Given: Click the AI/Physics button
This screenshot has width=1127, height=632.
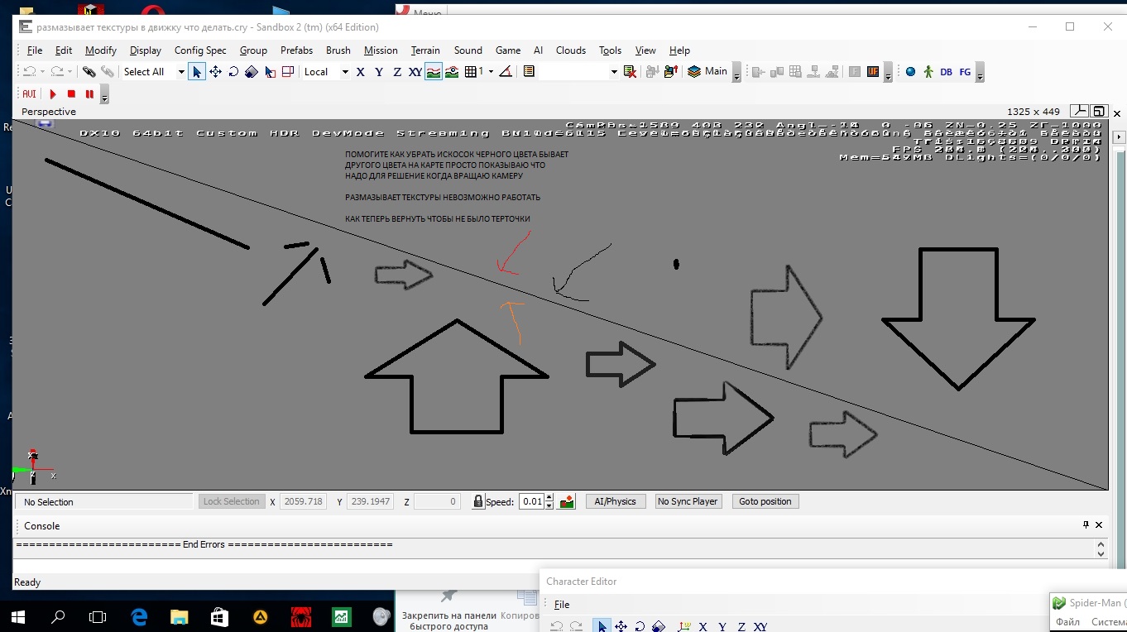Looking at the screenshot, I should tap(615, 501).
